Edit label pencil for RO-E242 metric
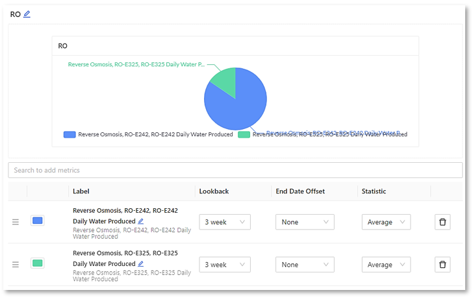Image resolution: width=473 pixels, height=301 pixels. [x=140, y=221]
